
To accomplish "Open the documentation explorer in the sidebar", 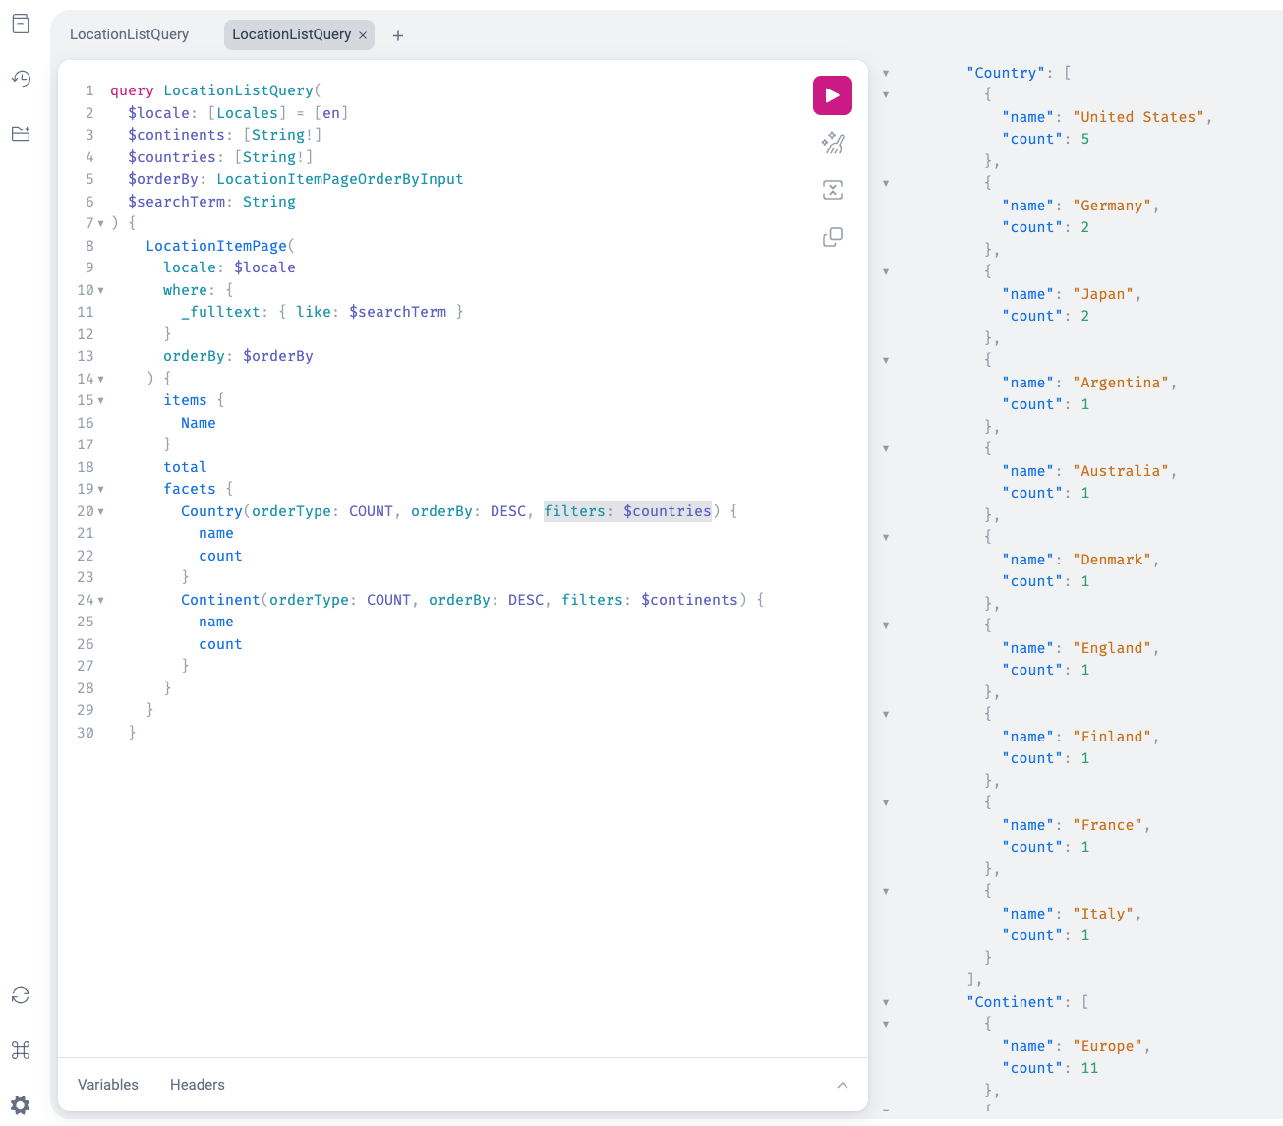I will pyautogui.click(x=21, y=25).
